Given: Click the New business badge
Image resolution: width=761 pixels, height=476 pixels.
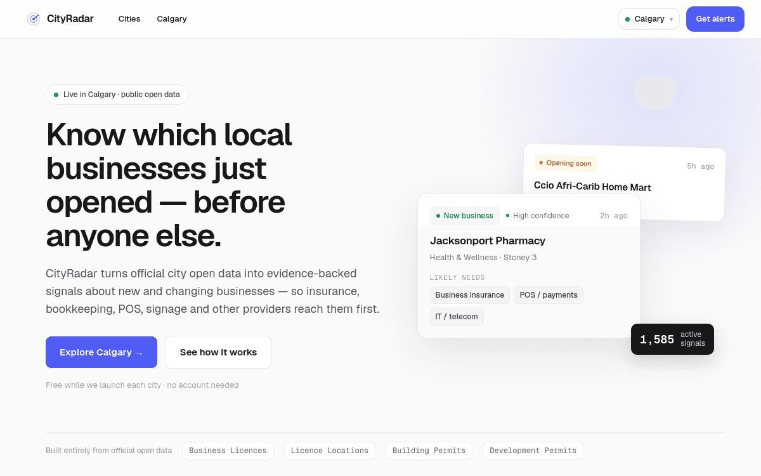Looking at the screenshot, I should point(465,216).
